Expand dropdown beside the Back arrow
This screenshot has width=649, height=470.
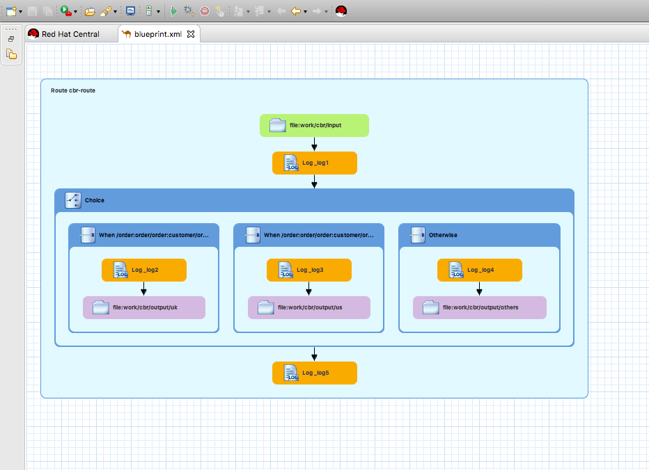305,12
